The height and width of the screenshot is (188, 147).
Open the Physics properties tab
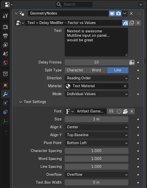pos(5,103)
